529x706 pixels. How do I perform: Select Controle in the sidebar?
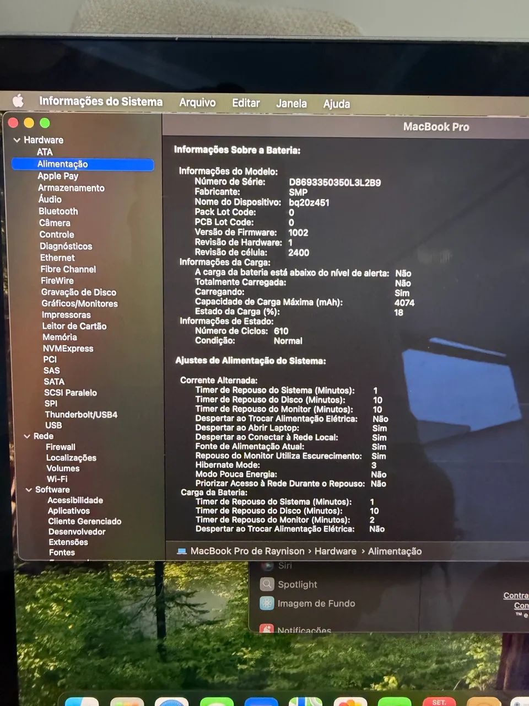tap(57, 234)
